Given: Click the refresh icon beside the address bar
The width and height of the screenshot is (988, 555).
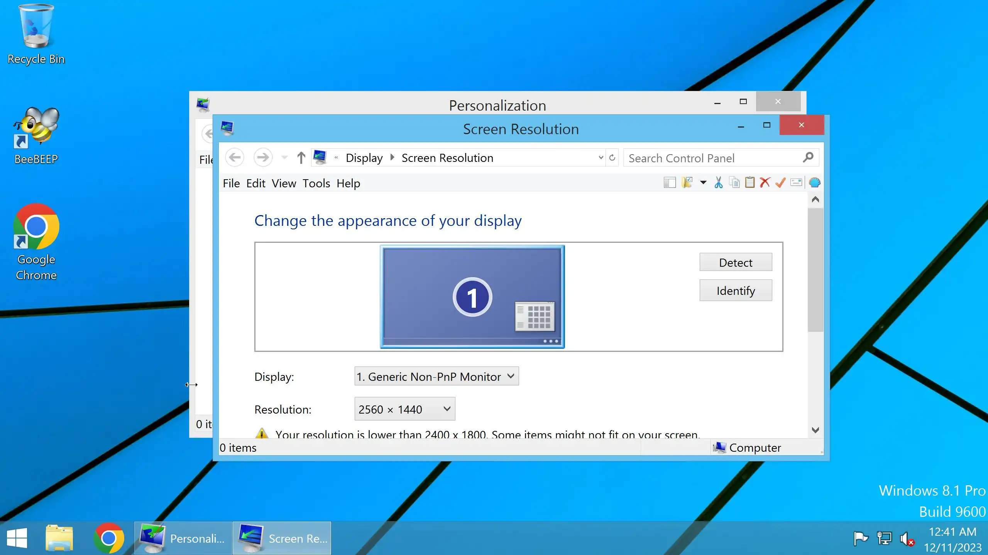Looking at the screenshot, I should [x=612, y=158].
